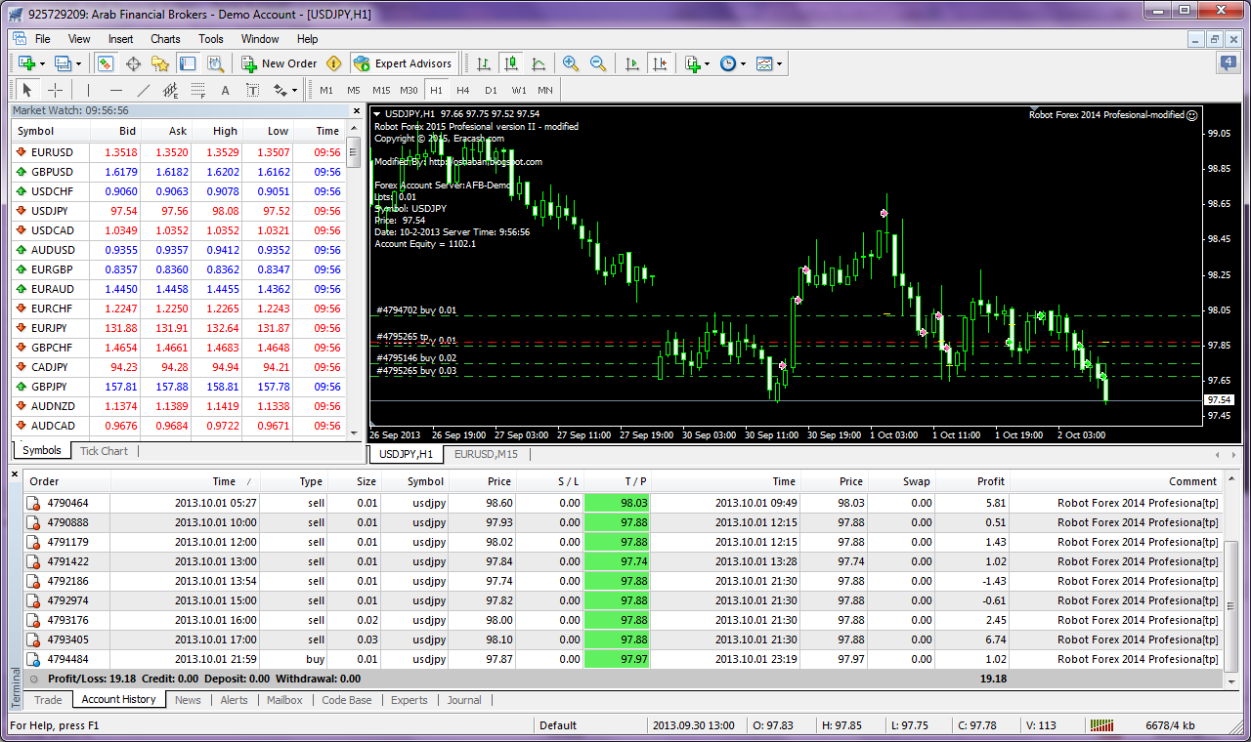Click left arrow of chart tabs scroller
Screen dimensions: 1251x742
[x=1217, y=455]
